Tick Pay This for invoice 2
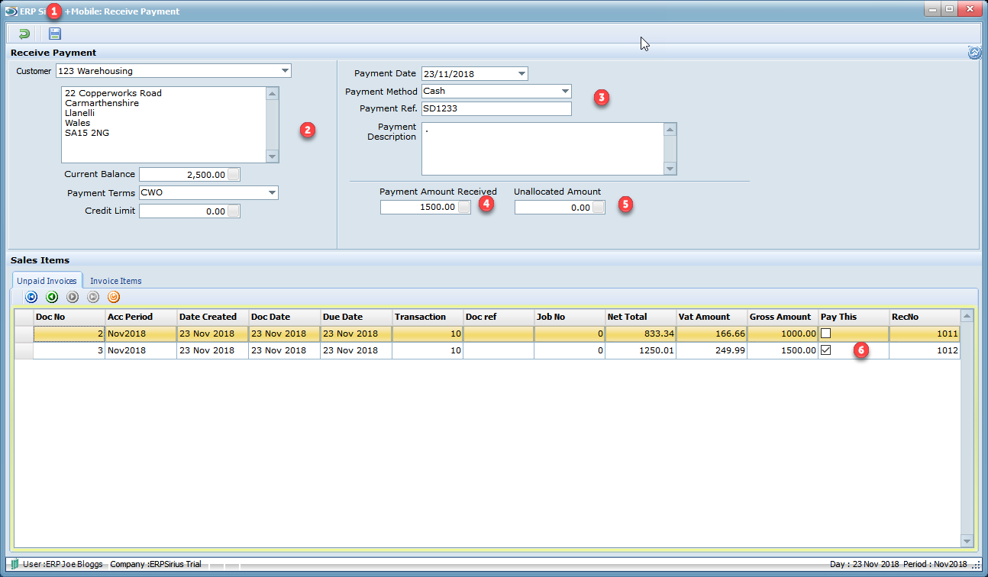Screen dimensions: 988x577 (x=825, y=334)
